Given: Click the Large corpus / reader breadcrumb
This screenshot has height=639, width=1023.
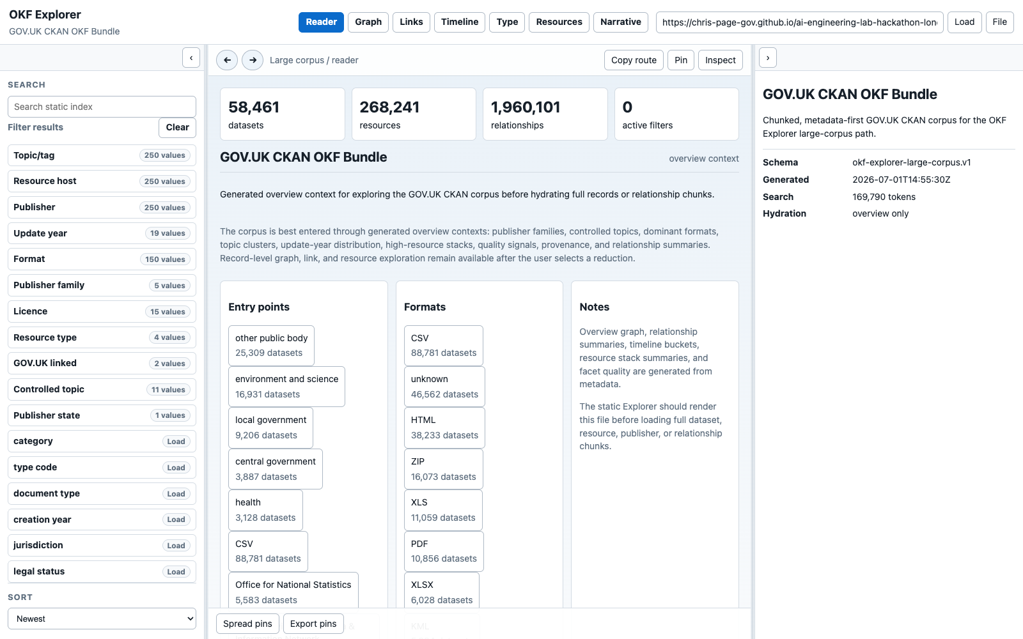Looking at the screenshot, I should click(314, 60).
